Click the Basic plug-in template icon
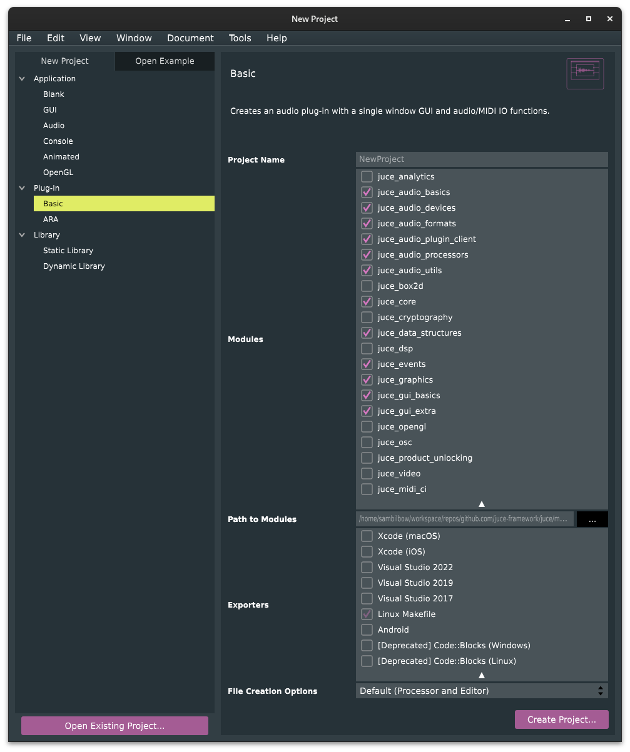Viewport: 630px width, 752px height. click(x=585, y=74)
